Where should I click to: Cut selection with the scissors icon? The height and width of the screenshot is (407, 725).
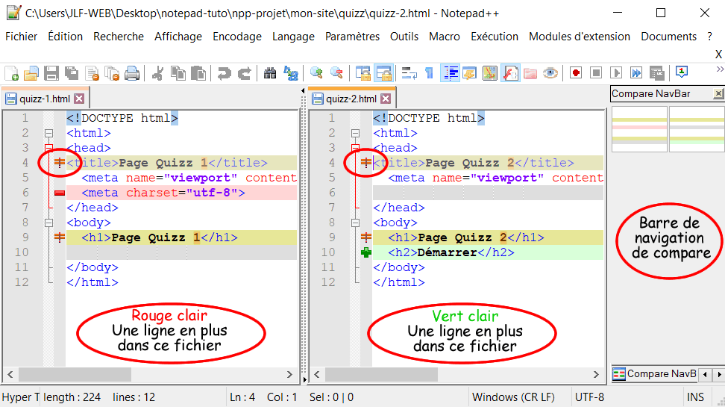click(157, 73)
